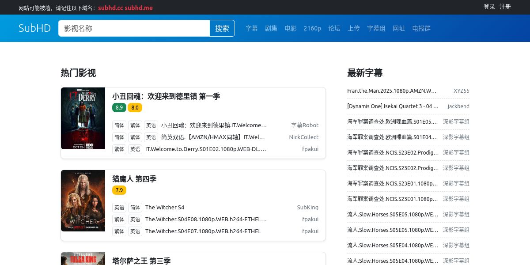The height and width of the screenshot is (265, 530).
Task: Open The Witcher S4 subtitle
Action: tap(165, 208)
